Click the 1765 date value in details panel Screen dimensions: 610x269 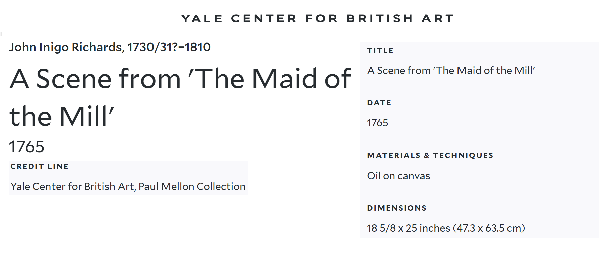point(377,123)
